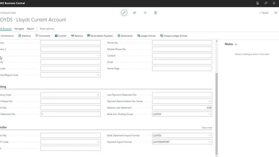Open Statistics action
Image resolution: width=279 pixels, height=157 pixels.
coord(24,36)
